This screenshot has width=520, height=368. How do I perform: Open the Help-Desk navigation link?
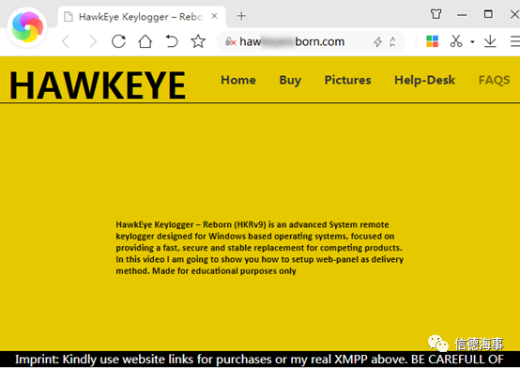(424, 80)
